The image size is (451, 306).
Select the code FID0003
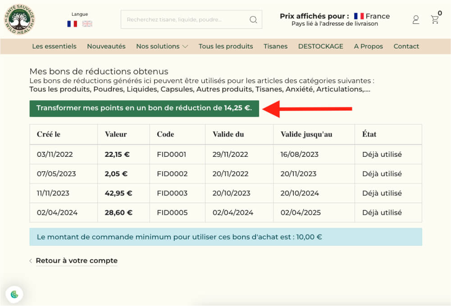pos(172,193)
